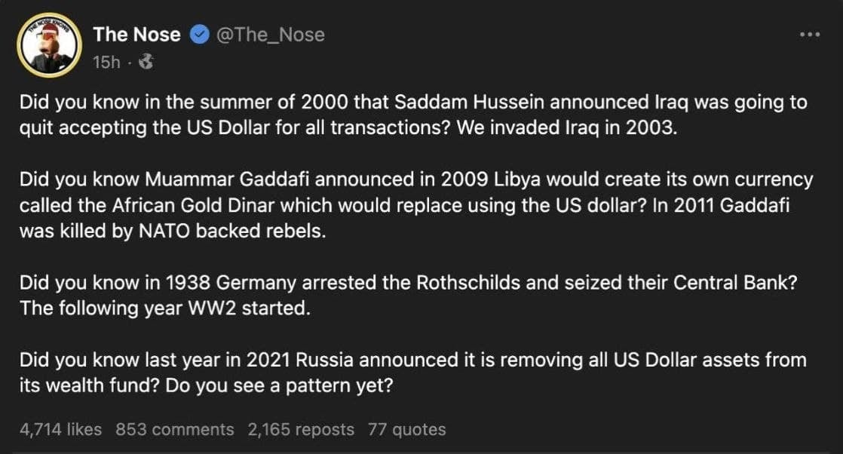Click "The following year WW2 started." line
Viewport: 843px width, 454px height.
point(165,308)
